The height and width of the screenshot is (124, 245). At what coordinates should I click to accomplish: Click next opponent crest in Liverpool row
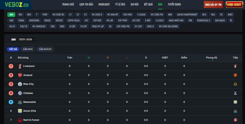click(235, 66)
